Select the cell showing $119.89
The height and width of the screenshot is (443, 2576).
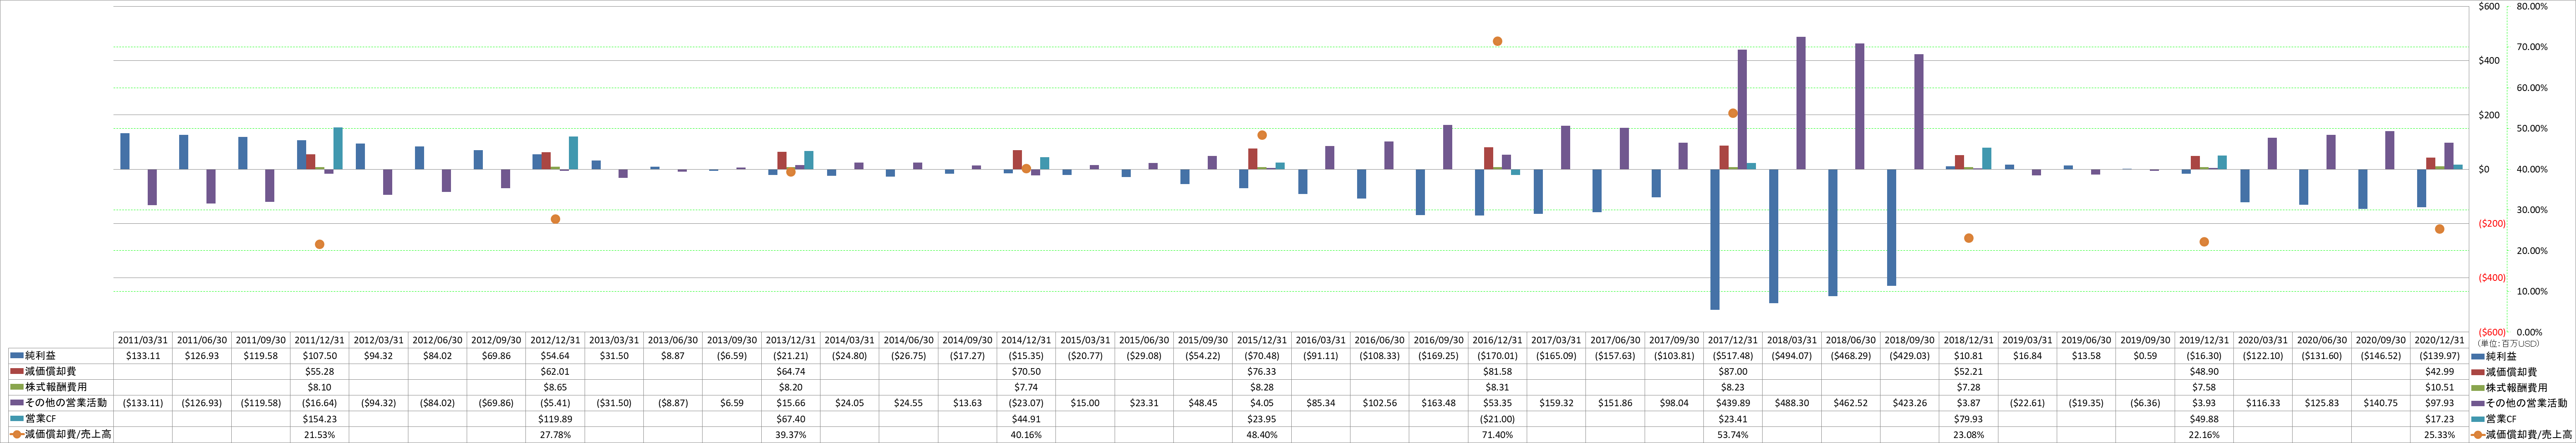555,419
